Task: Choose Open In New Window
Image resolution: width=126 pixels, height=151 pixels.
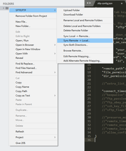Action: pyautogui.click(x=33, y=49)
